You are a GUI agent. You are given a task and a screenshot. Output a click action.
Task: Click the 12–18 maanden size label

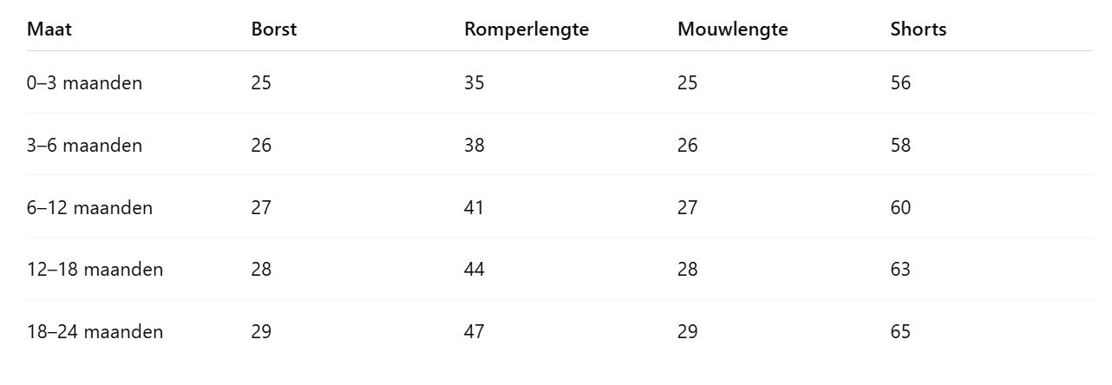tap(95, 270)
